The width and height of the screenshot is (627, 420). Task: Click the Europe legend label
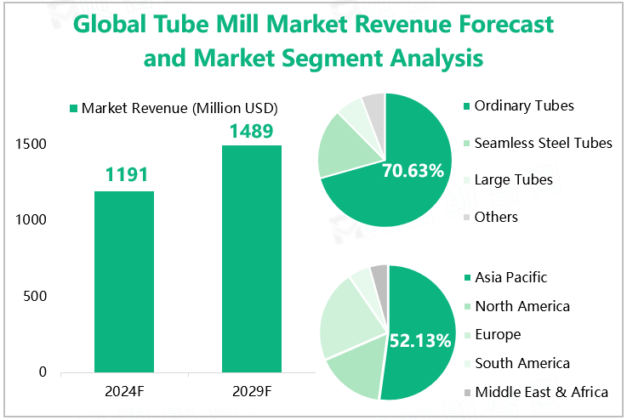click(x=498, y=335)
